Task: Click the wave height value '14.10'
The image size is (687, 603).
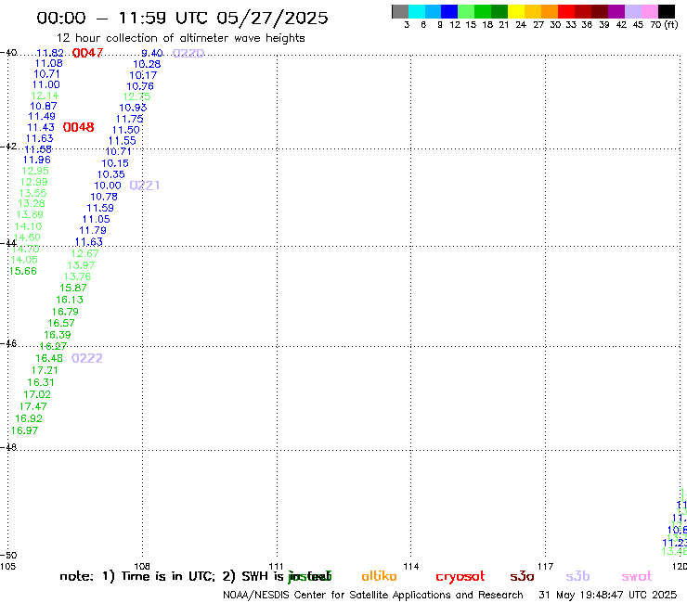Action: click(x=28, y=226)
